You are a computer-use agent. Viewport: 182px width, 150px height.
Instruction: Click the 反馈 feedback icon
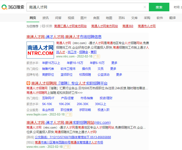pyautogui.click(x=43, y=26)
